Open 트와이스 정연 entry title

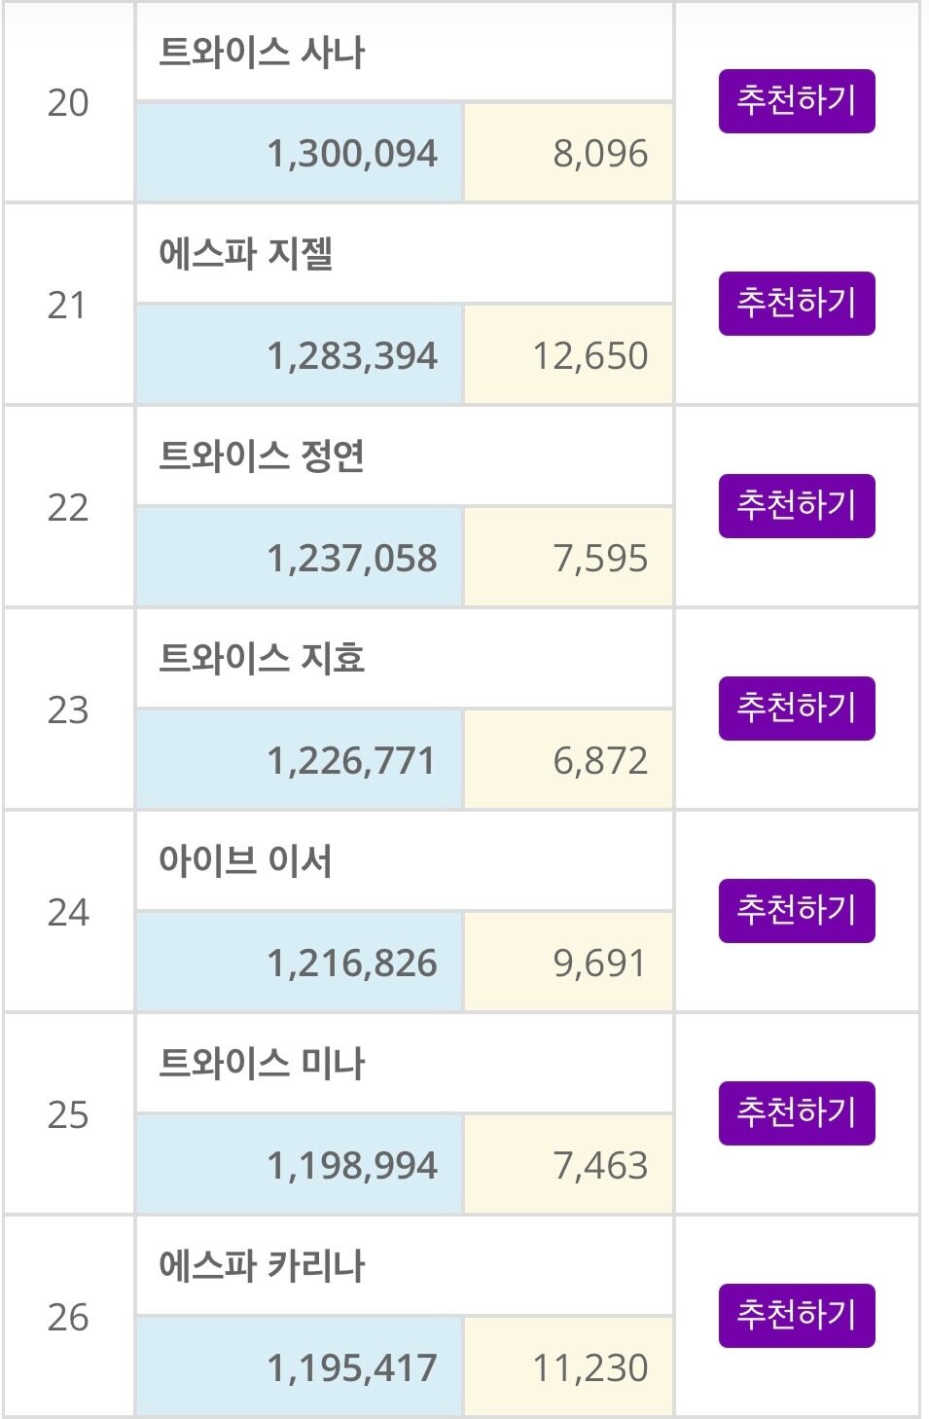coord(262,457)
